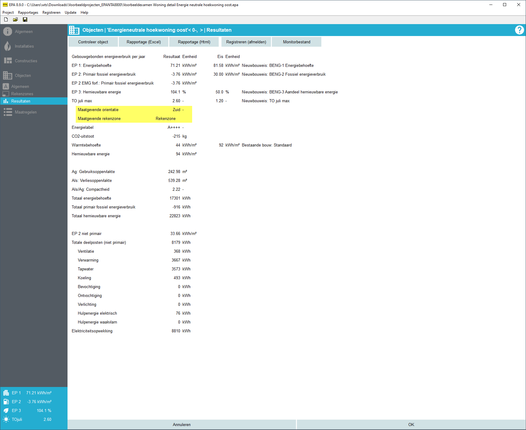Screen dimensions: 526x430
Task: Select Objecten in the sidebar
Action: coord(23,75)
